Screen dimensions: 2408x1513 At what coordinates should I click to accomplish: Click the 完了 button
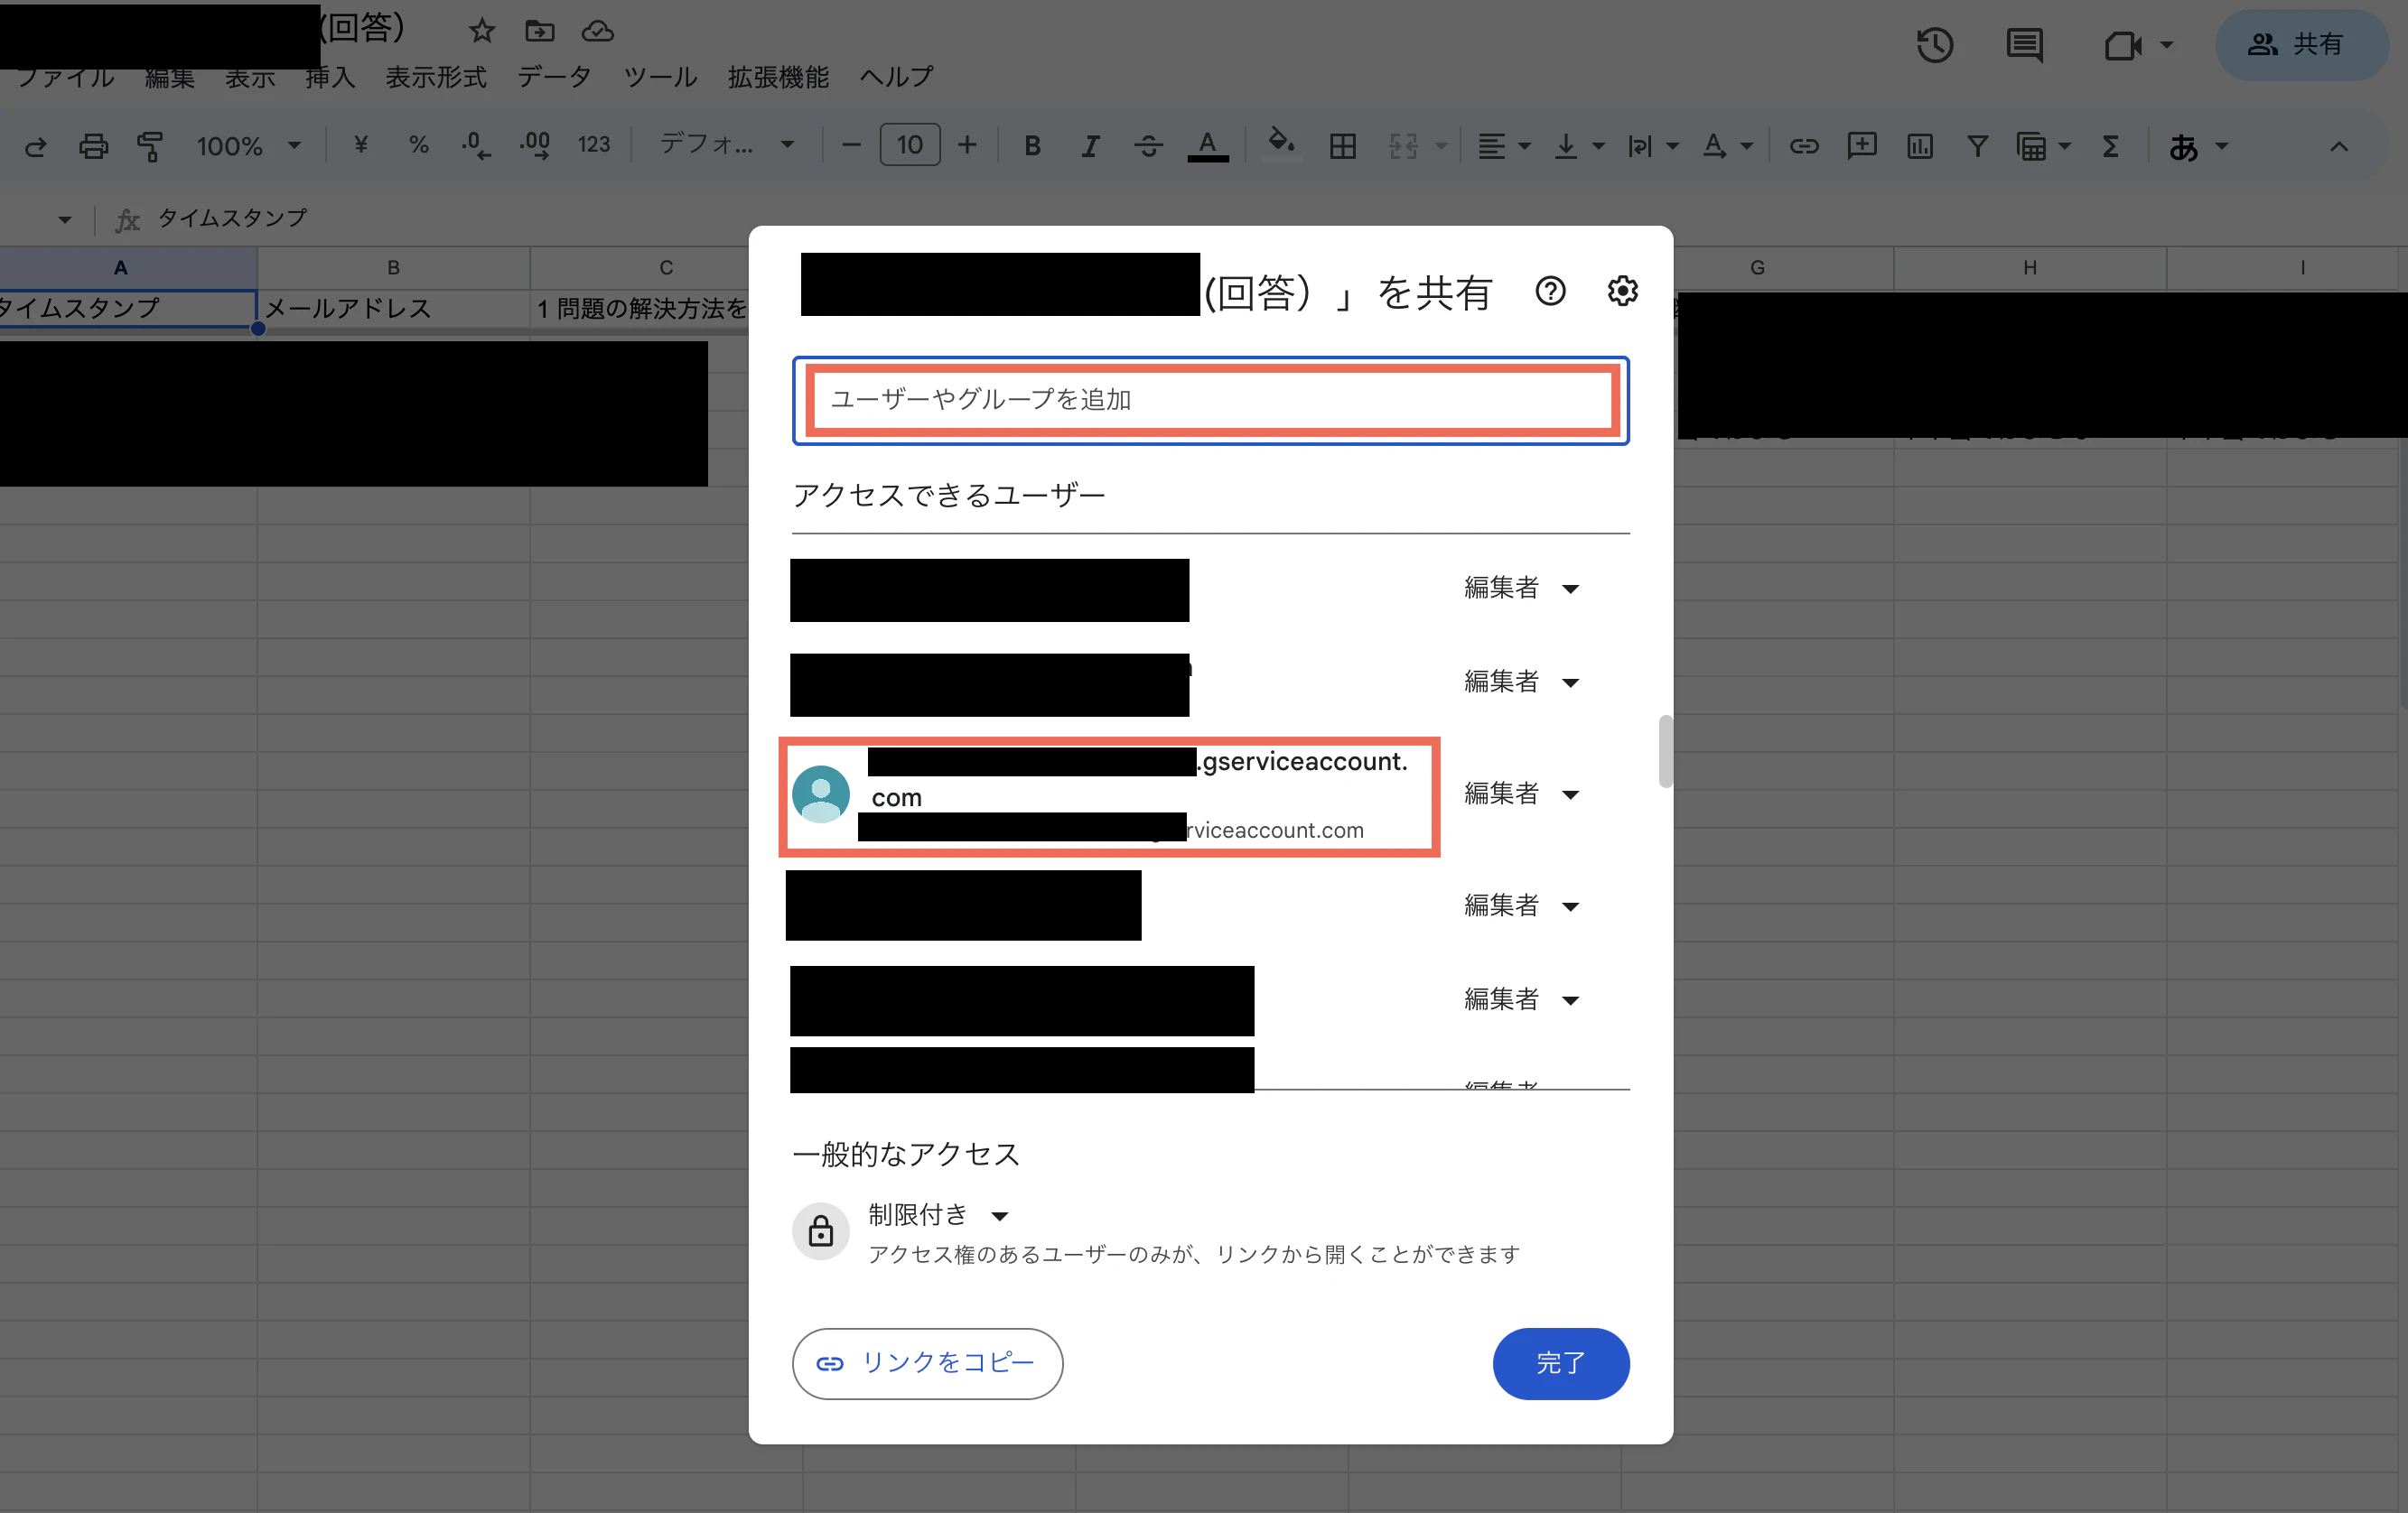[x=1560, y=1363]
